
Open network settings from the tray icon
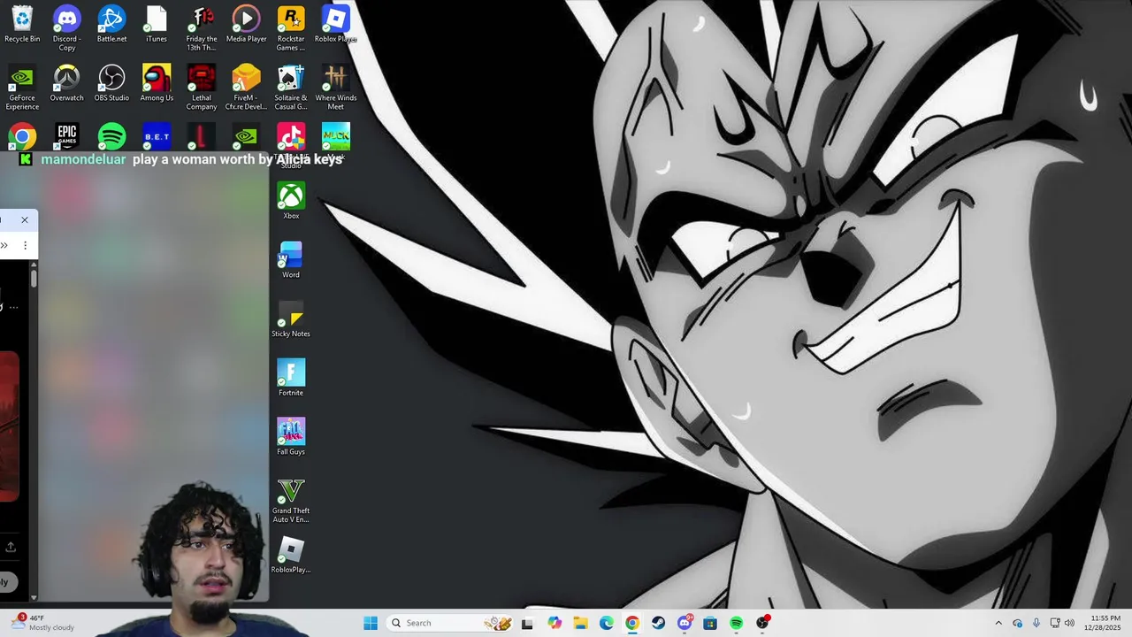pos(1055,623)
